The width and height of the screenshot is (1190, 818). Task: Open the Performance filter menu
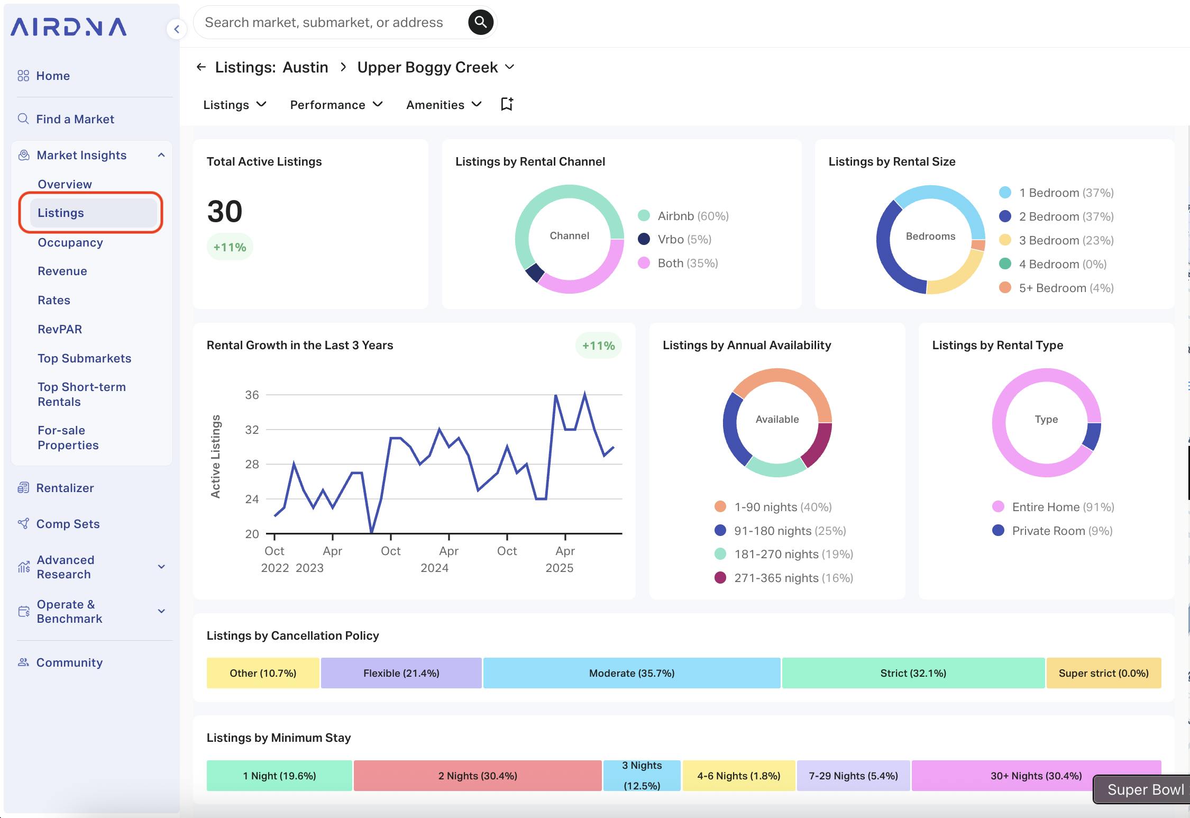pos(336,105)
